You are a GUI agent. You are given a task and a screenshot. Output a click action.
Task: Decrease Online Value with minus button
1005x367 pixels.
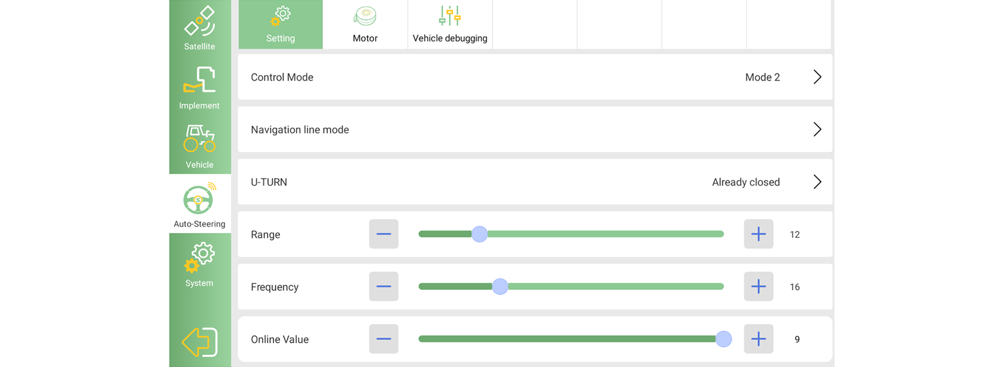click(384, 339)
